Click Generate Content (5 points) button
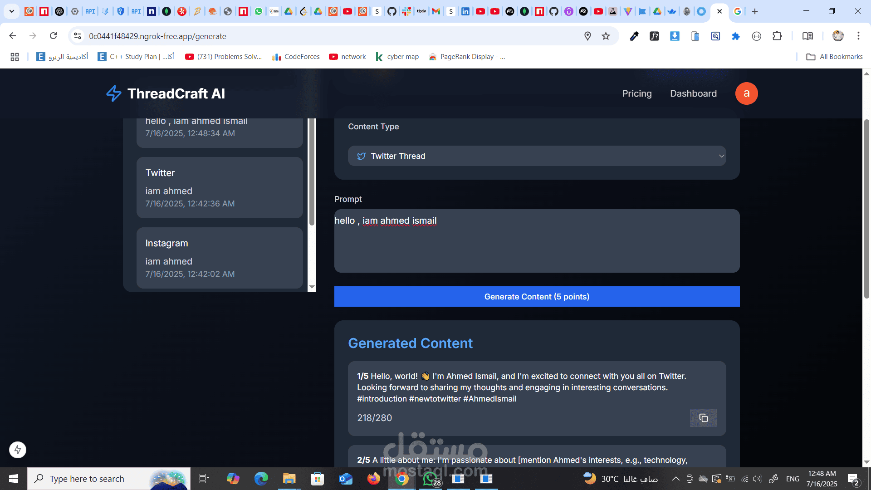This screenshot has width=871, height=490. (x=537, y=296)
